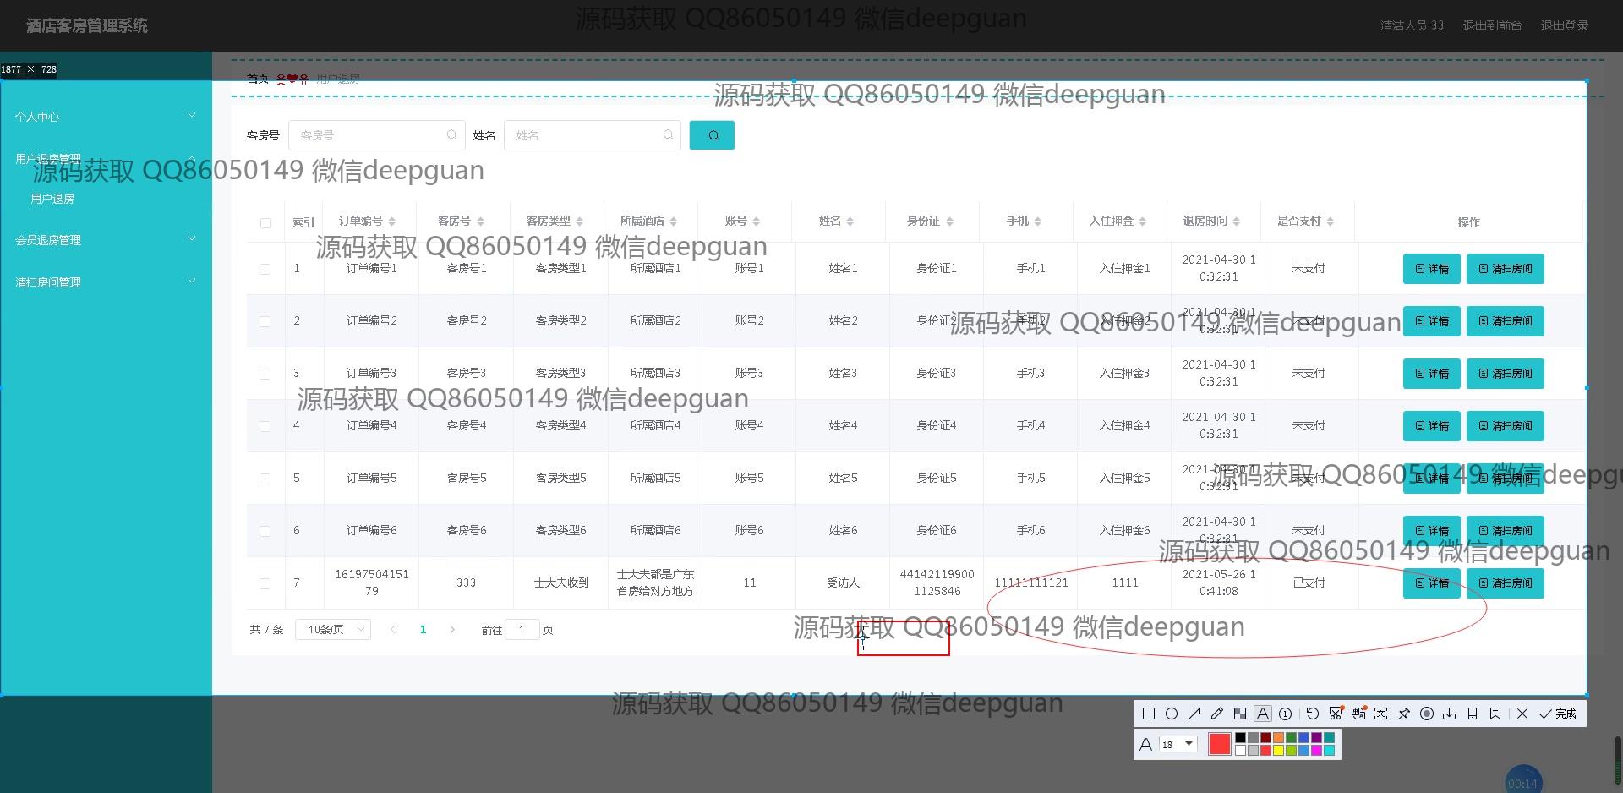Select page 1 in pagination
The width and height of the screenshot is (1623, 793).
423,630
